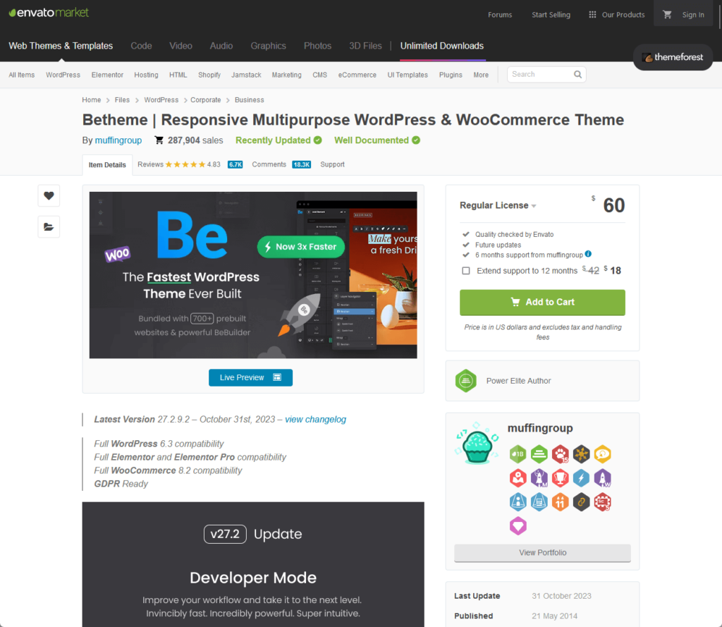This screenshot has width=722, height=627.
Task: Click the yellow speech bubble badge
Action: [x=603, y=454]
